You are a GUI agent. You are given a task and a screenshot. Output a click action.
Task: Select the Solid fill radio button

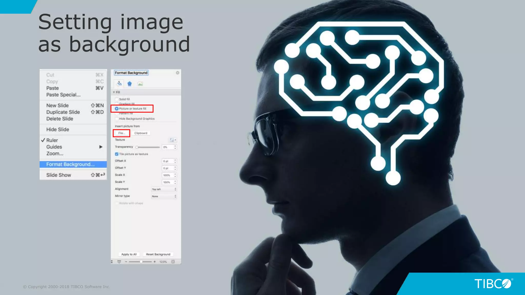pos(117,99)
